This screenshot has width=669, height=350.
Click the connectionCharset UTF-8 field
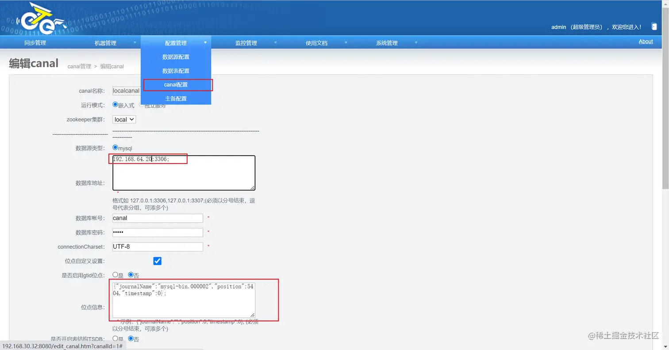pos(158,247)
